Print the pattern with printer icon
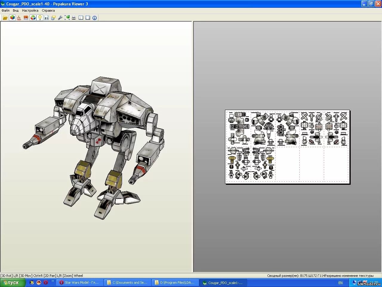 click(x=74, y=18)
